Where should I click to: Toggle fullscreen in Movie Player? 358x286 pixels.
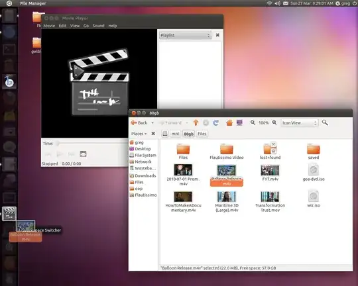(83, 154)
